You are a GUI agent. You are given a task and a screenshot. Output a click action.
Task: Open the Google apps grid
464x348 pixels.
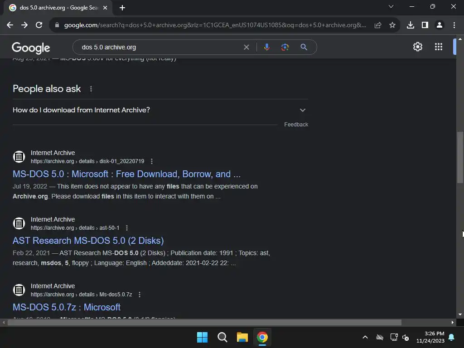(439, 47)
